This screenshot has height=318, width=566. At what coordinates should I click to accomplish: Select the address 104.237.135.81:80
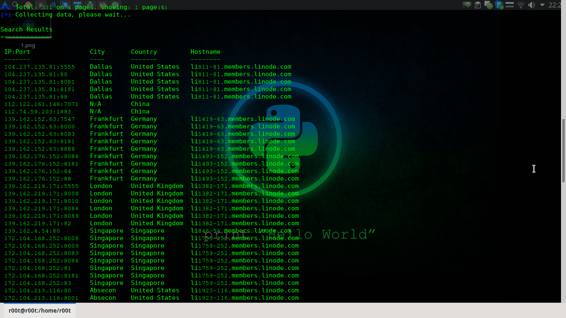(36, 74)
